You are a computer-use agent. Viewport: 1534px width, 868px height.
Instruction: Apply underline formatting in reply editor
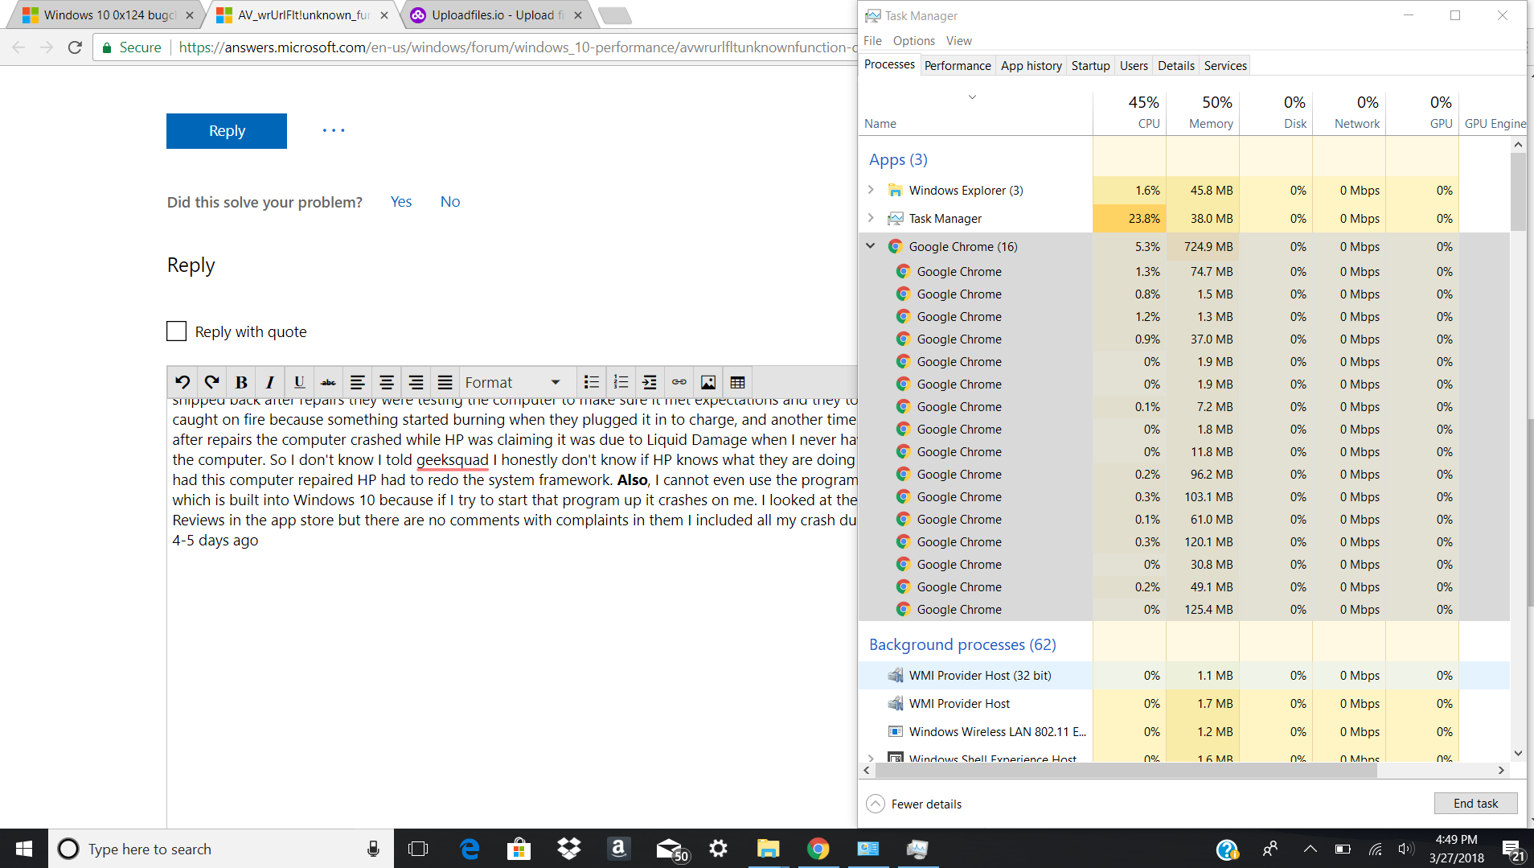299,382
